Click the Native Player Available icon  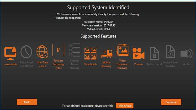(x=170, y=52)
